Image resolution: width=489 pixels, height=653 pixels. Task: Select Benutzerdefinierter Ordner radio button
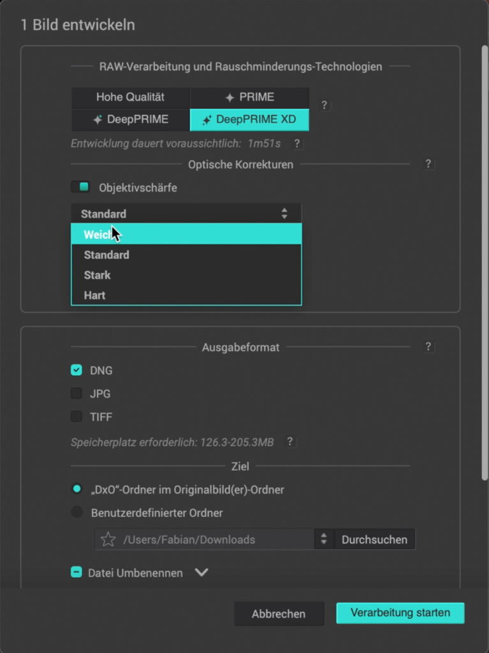coord(77,512)
